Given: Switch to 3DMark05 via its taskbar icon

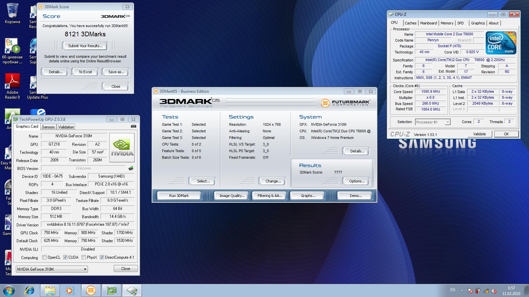Looking at the screenshot, I should [91, 290].
